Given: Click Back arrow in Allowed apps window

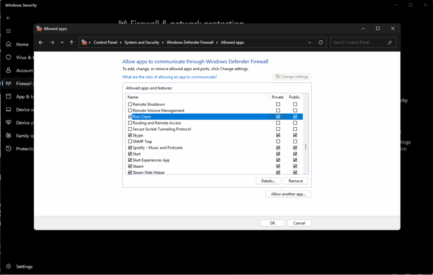Looking at the screenshot, I should tap(41, 43).
